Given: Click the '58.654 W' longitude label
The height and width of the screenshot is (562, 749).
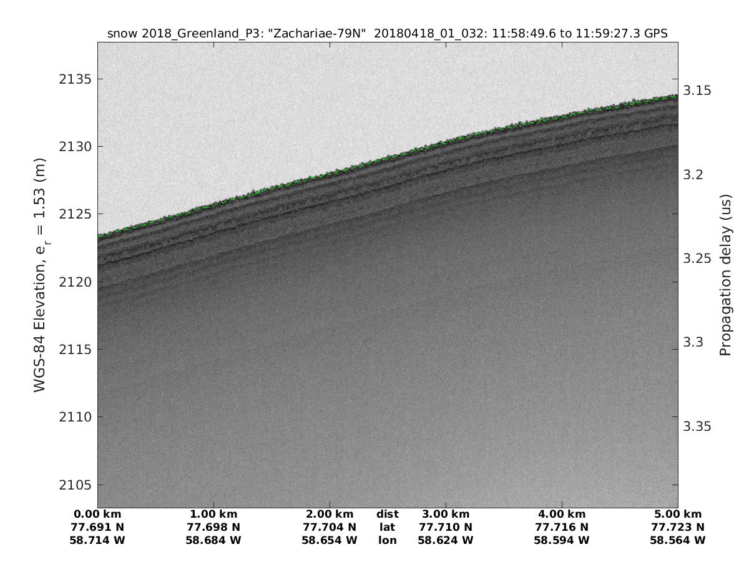Looking at the screenshot, I should click(x=330, y=540).
